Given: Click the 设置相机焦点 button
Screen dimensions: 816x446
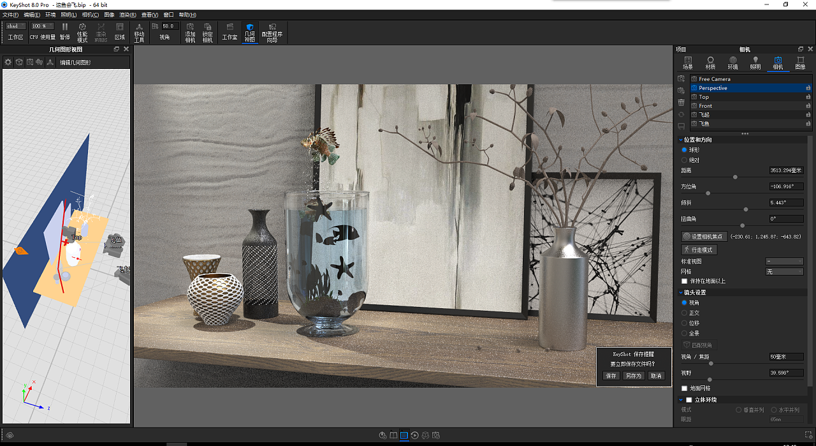Looking at the screenshot, I should [x=704, y=237].
